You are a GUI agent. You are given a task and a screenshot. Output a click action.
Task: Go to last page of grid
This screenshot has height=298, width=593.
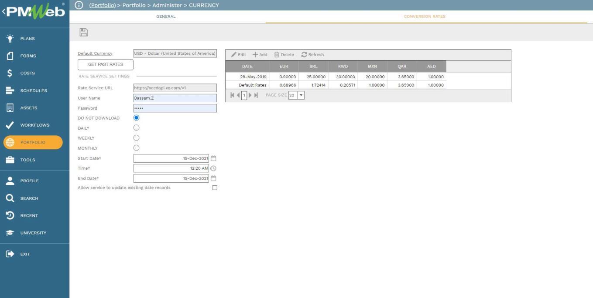click(256, 95)
